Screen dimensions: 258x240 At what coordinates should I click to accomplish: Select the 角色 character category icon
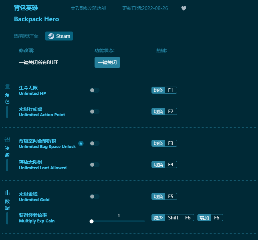(7, 86)
